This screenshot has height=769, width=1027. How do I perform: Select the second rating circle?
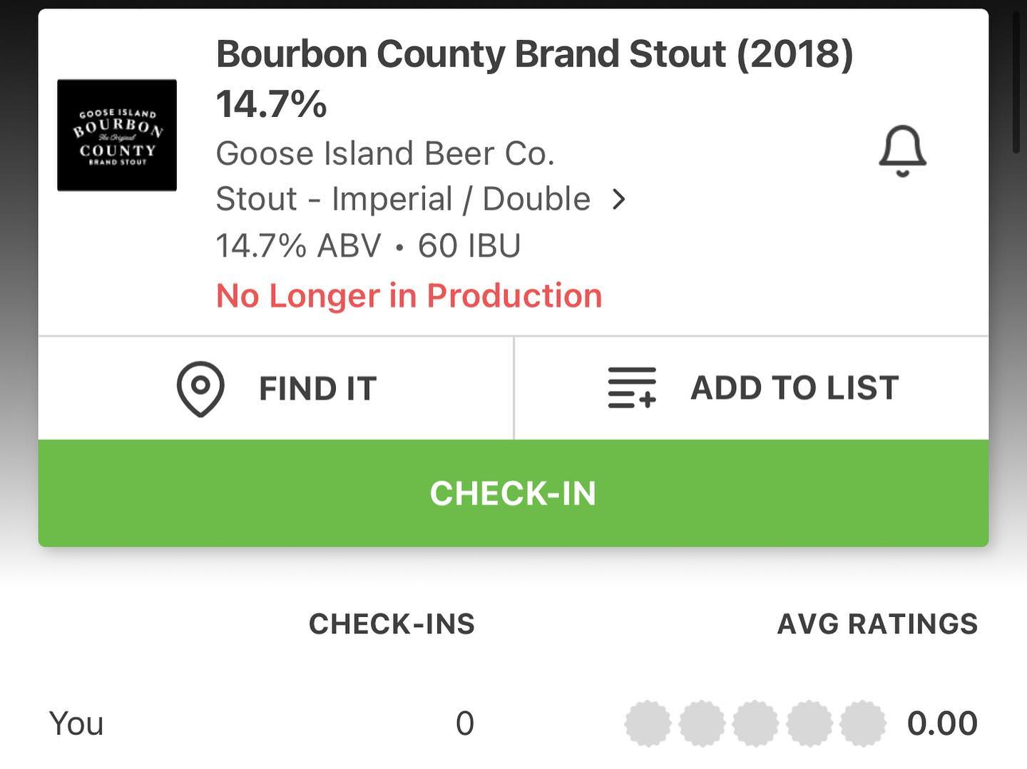click(702, 723)
